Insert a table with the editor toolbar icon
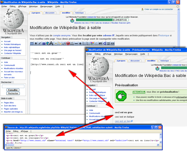 click(x=32, y=44)
